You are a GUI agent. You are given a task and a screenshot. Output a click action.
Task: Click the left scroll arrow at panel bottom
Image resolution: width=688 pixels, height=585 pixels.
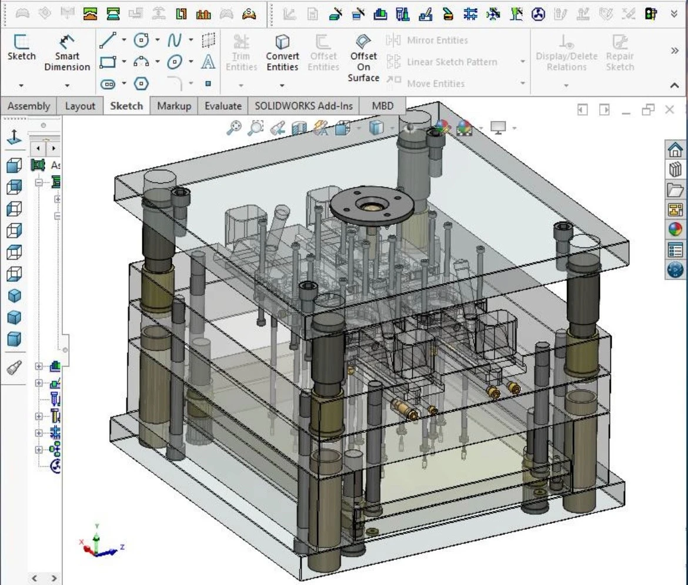click(35, 579)
